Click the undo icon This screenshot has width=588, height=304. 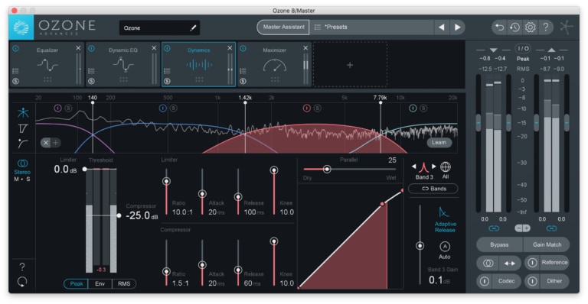click(499, 27)
